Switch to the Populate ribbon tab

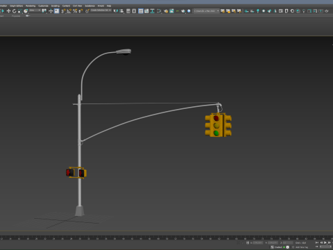click(x=16, y=16)
